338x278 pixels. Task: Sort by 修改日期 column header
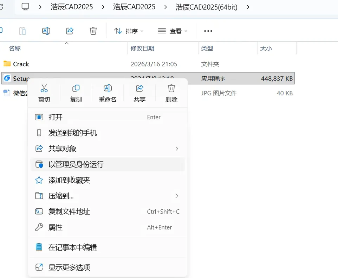(x=142, y=48)
